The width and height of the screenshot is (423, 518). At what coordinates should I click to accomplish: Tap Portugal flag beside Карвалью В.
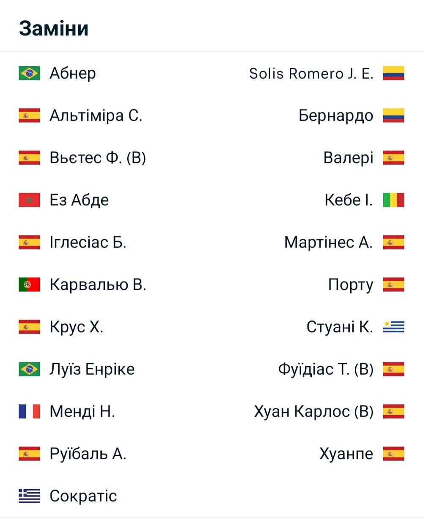point(29,285)
